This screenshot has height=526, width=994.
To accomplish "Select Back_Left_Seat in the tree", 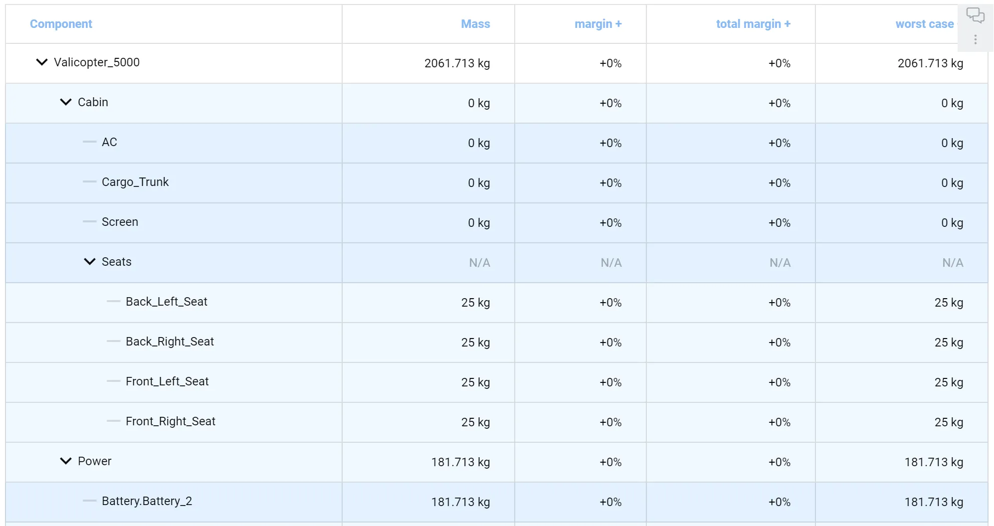I will [x=166, y=302].
